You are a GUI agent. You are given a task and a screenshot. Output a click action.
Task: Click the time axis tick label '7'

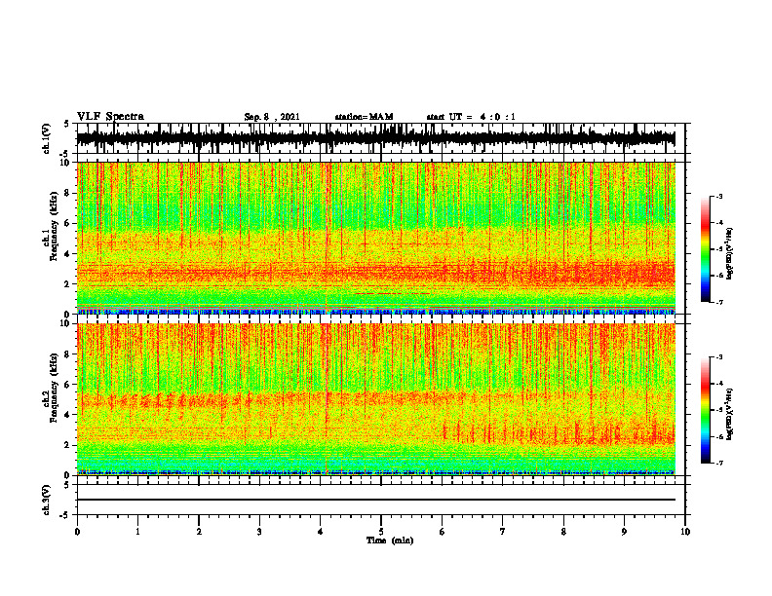pos(503,532)
